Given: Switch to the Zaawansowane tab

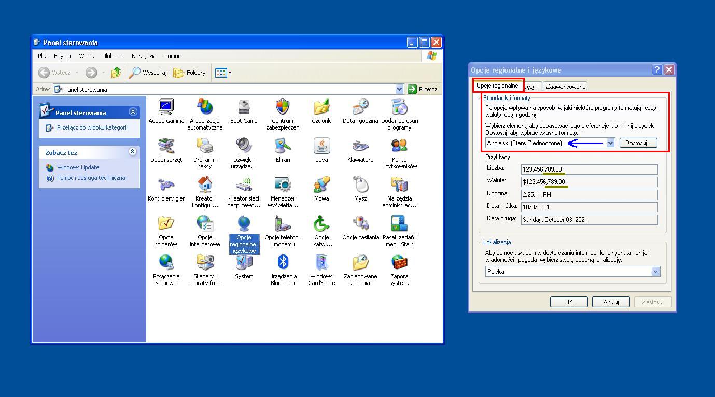Looking at the screenshot, I should click(x=566, y=87).
